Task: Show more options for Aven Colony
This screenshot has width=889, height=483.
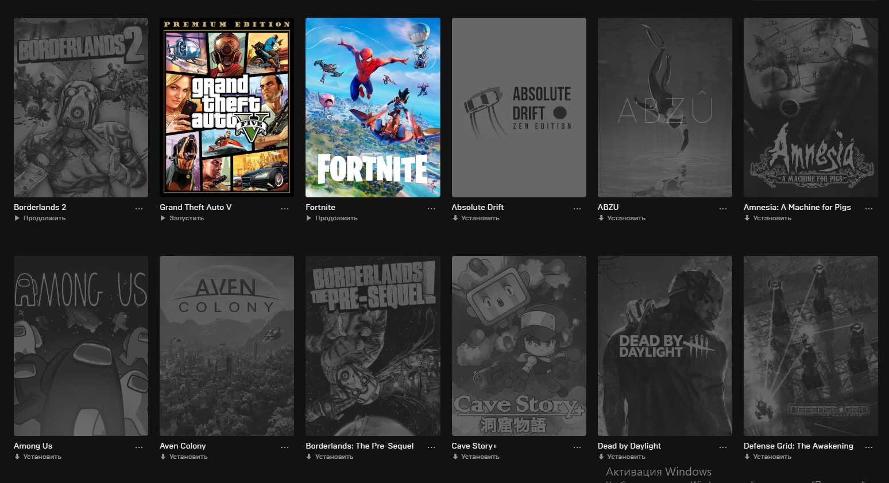Action: (x=285, y=447)
